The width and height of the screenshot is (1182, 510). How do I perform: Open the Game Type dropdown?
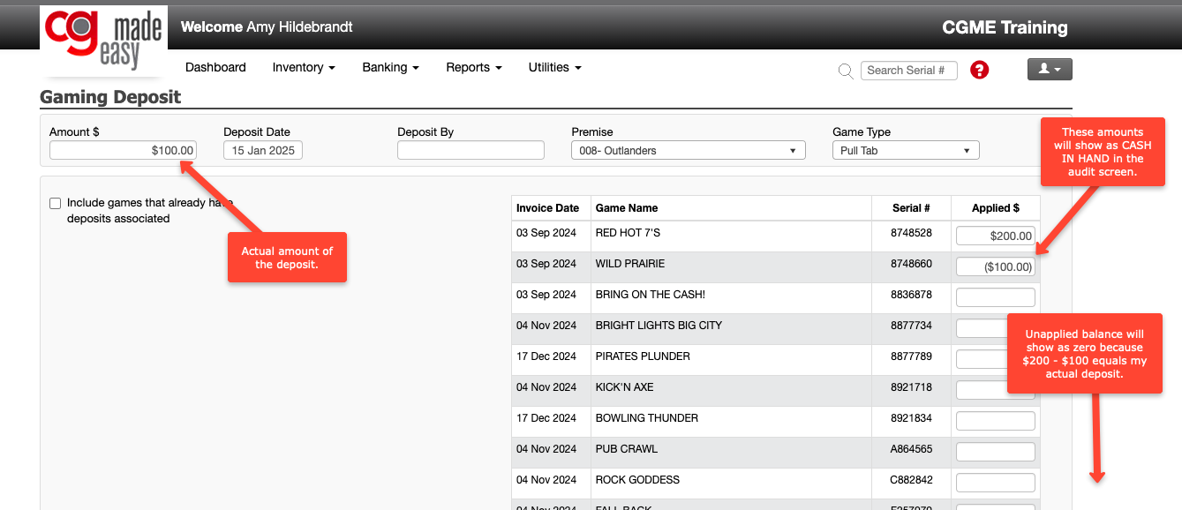coord(906,150)
